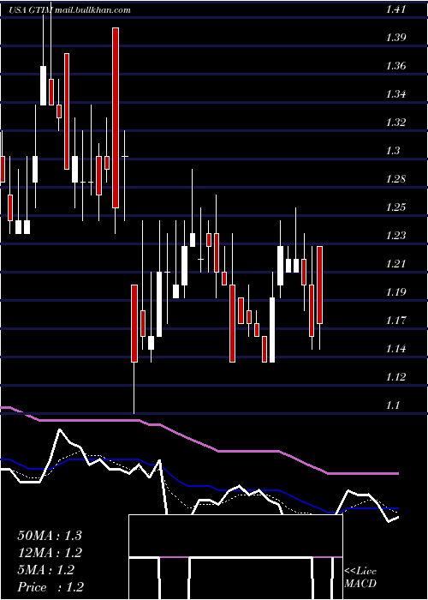
Task: Click the 1.23 price axis label
Action: point(395,236)
